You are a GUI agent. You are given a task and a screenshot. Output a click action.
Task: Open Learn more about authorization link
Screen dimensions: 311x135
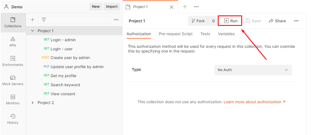[x=254, y=102]
